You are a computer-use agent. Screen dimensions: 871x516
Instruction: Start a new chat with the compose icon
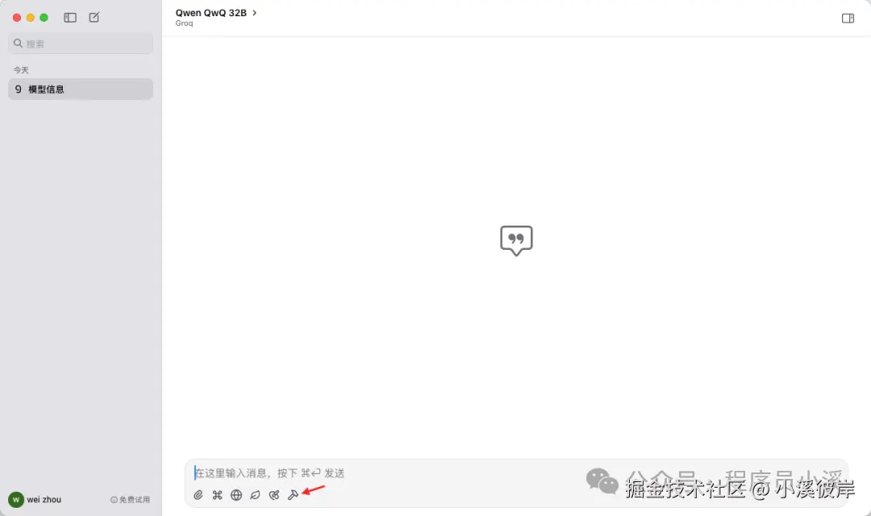[94, 18]
